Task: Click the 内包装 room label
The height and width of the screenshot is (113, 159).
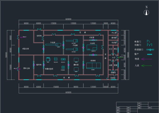Action: pyautogui.click(x=75, y=45)
